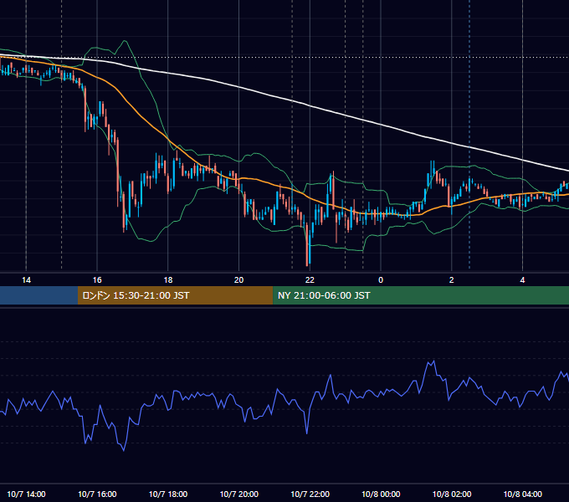Click the blue session band before London
Image resolution: width=569 pixels, height=502 pixels.
pos(38,295)
